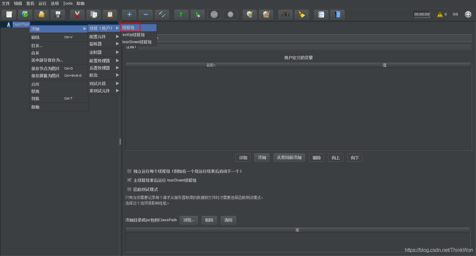Click the Paste clipboard icon

(x=110, y=14)
